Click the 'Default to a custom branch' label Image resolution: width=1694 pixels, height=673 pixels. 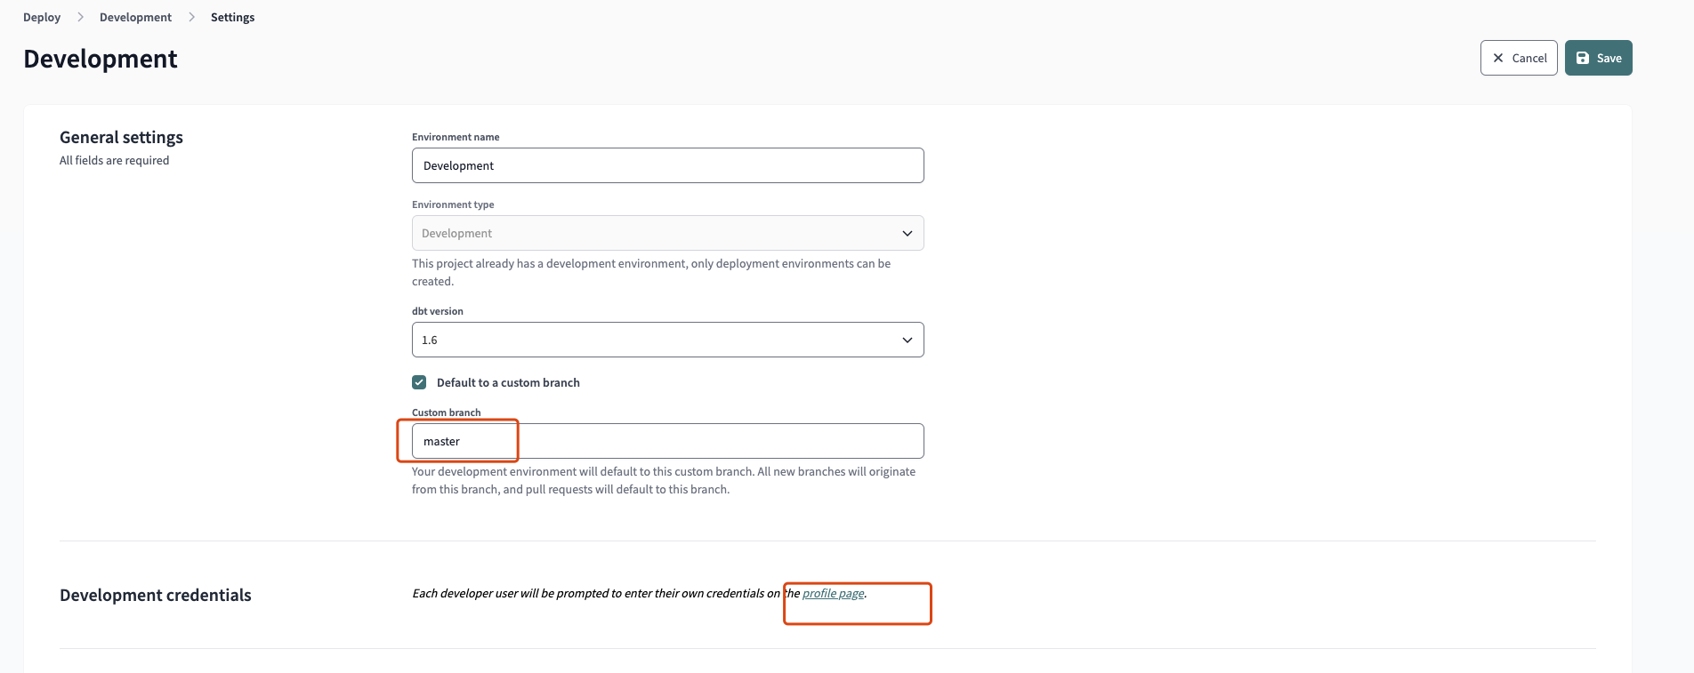[x=508, y=382]
